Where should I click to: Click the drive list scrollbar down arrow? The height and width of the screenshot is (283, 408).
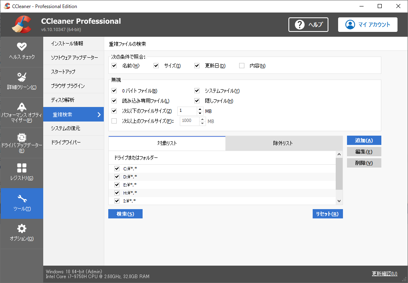(339, 201)
